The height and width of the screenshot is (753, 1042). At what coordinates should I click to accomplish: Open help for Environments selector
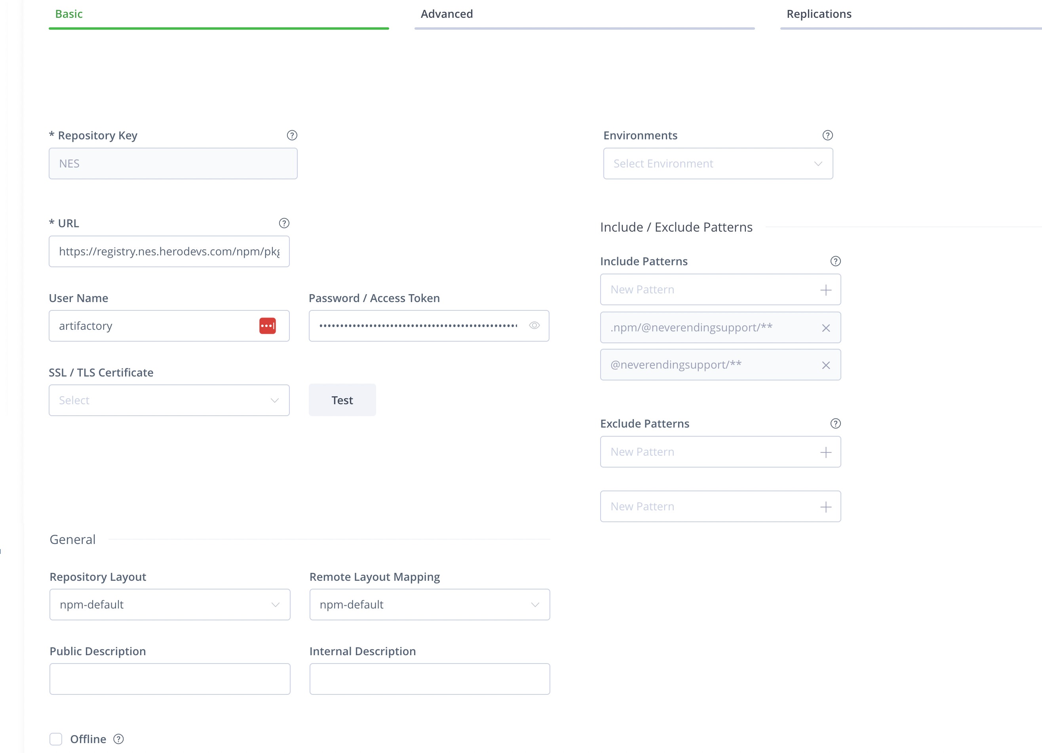pyautogui.click(x=827, y=135)
